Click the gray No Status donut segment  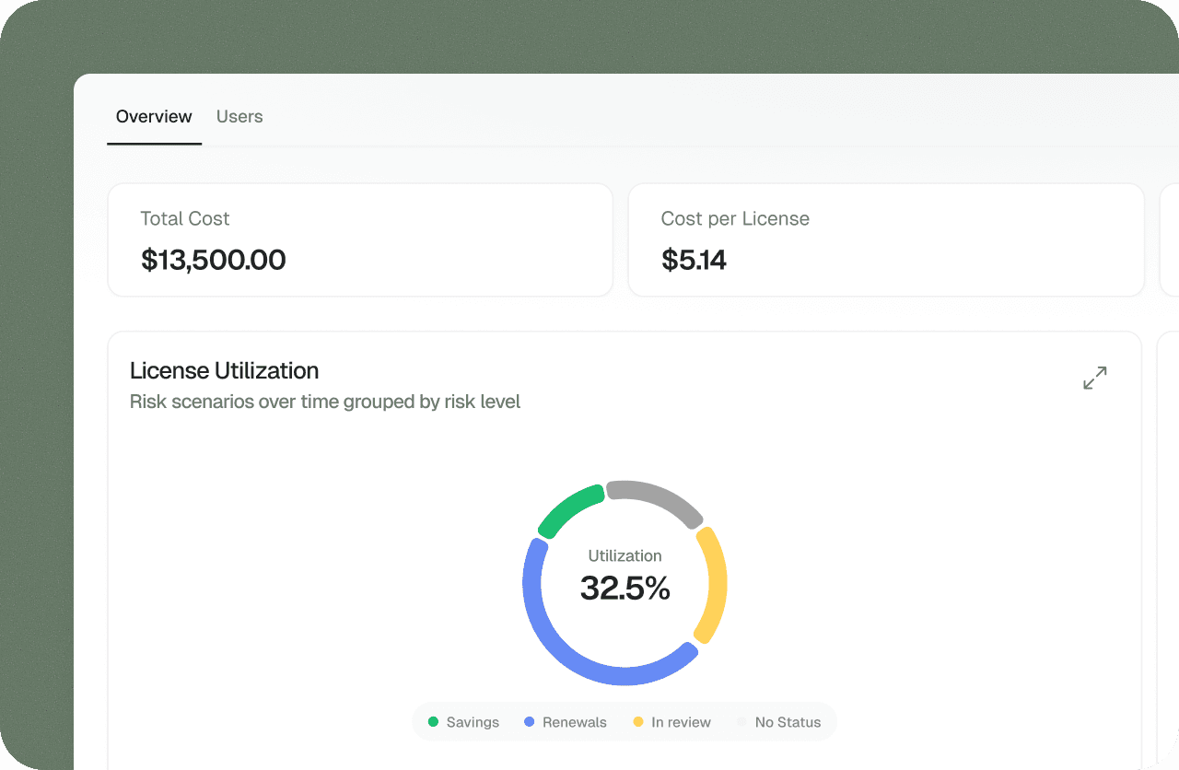[x=659, y=497]
